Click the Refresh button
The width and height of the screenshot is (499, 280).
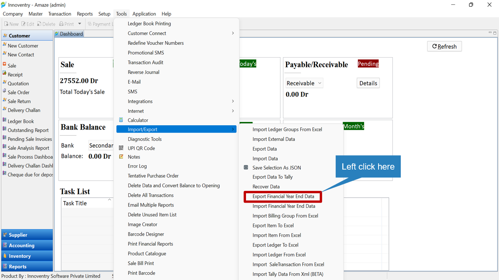pyautogui.click(x=444, y=46)
